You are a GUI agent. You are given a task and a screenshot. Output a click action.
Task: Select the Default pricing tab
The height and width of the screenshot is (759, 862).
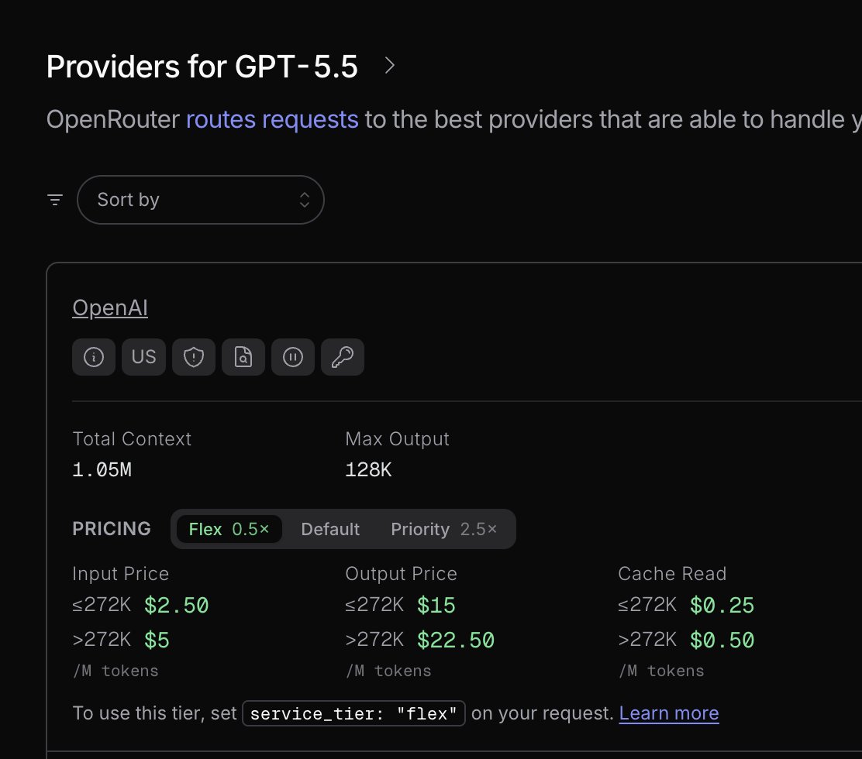(330, 529)
